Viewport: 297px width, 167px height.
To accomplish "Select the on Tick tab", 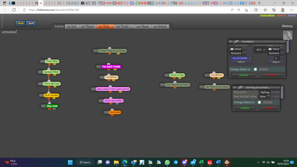I will click(105, 27).
